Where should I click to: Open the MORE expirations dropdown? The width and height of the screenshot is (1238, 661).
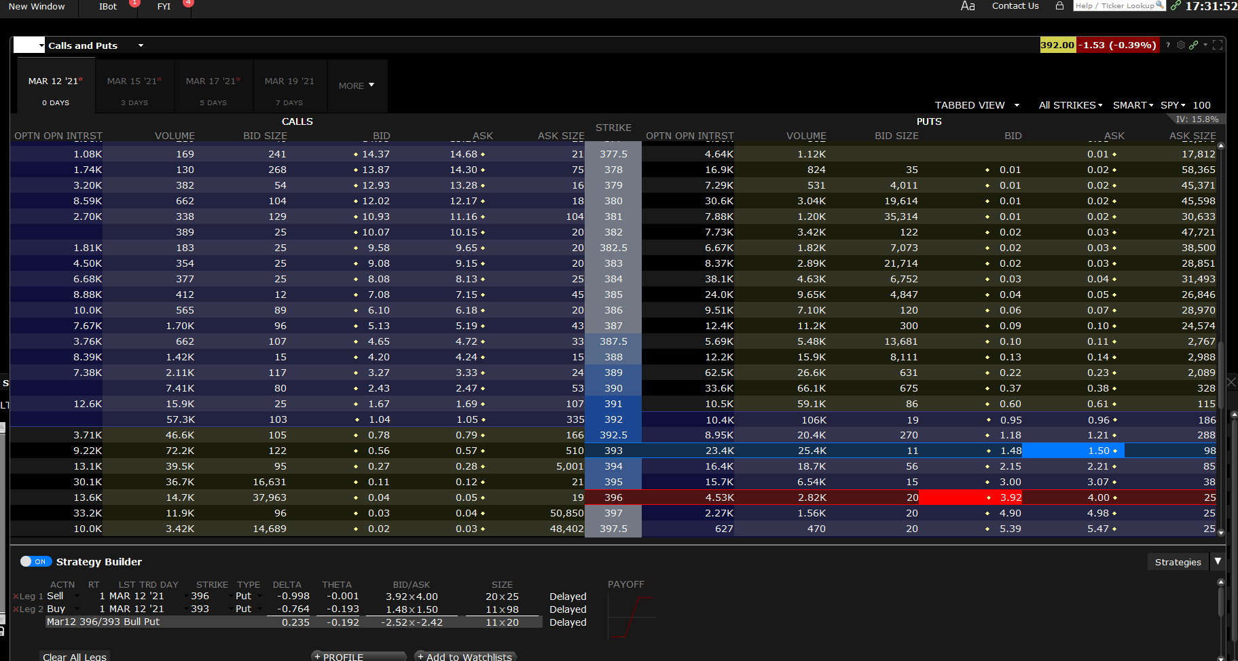(357, 86)
